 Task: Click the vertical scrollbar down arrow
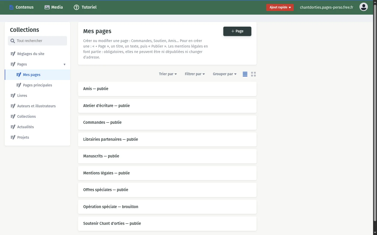click(375, 232)
